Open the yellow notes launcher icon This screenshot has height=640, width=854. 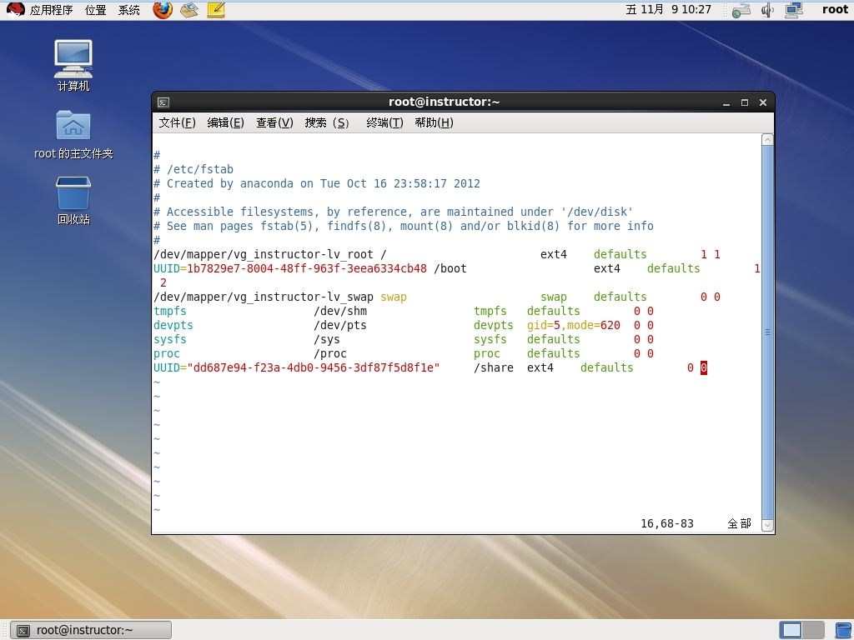tap(216, 10)
